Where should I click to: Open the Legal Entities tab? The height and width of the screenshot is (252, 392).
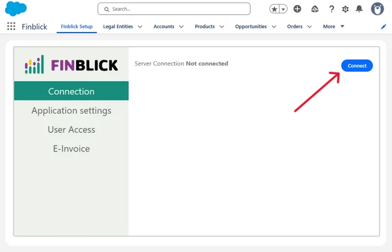118,26
